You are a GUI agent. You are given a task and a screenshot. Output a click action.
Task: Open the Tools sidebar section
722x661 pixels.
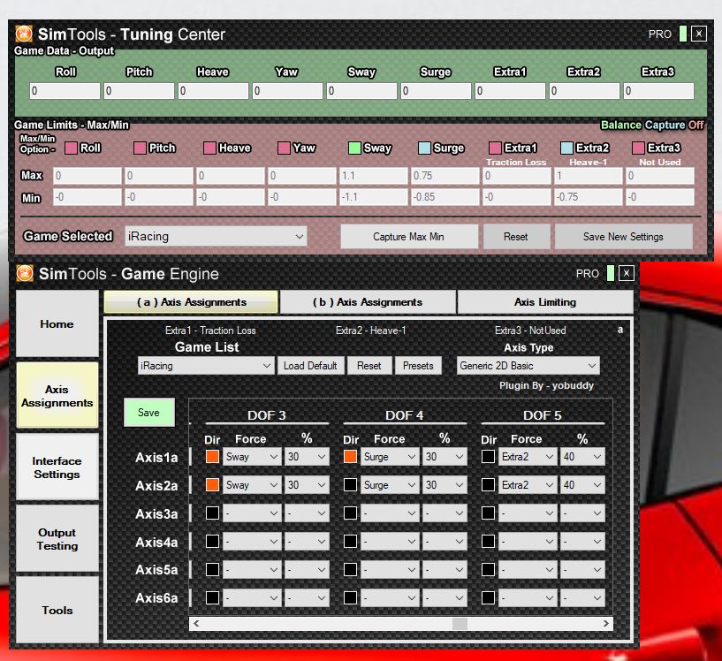[57, 610]
